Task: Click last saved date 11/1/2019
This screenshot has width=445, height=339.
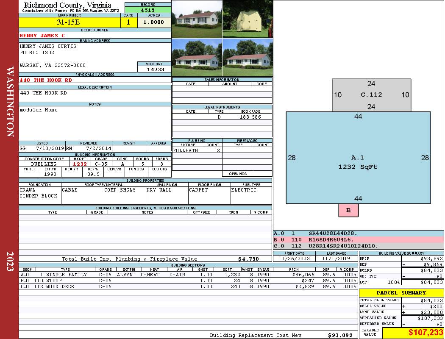Action: pyautogui.click(x=337, y=258)
